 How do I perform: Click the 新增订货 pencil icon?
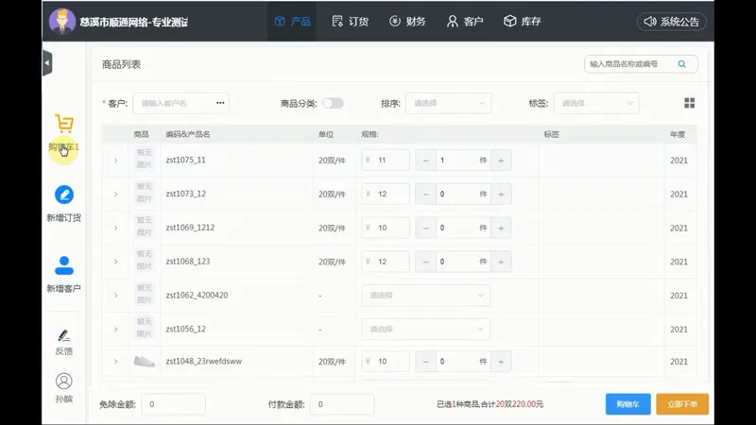click(63, 195)
